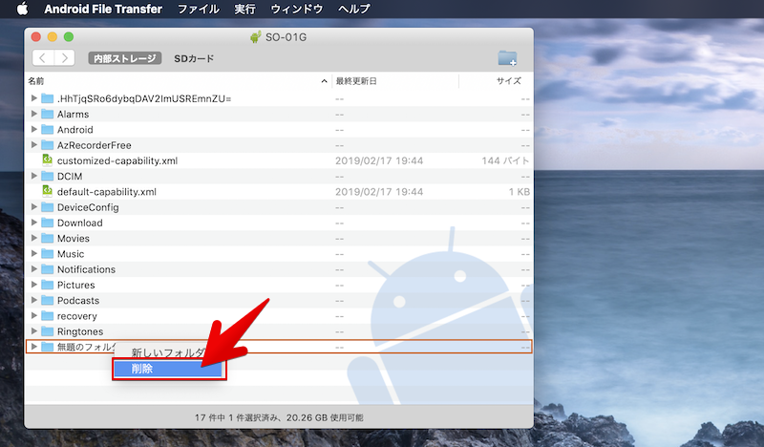Switch to the SDカード tab
Image resolution: width=764 pixels, height=447 pixels.
click(x=194, y=58)
